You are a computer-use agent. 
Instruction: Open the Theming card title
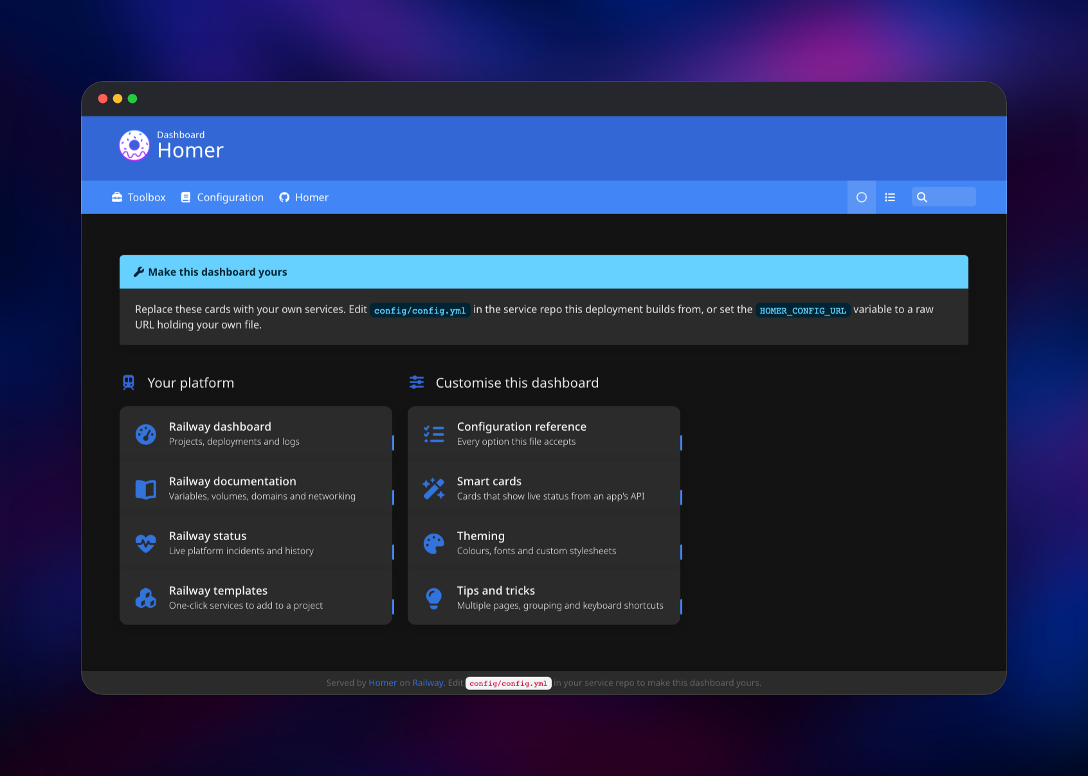point(481,536)
